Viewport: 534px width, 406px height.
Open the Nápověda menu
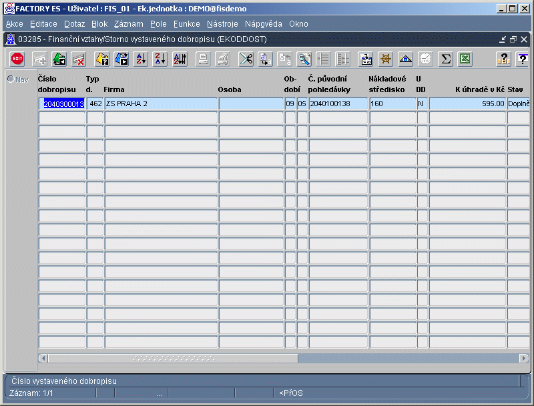point(263,24)
